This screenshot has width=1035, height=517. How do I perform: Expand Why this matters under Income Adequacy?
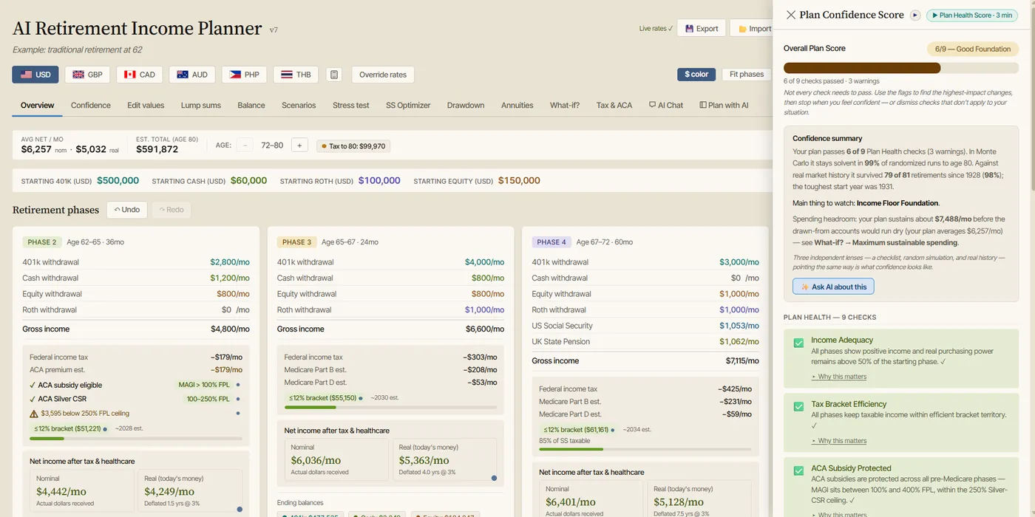pos(839,377)
